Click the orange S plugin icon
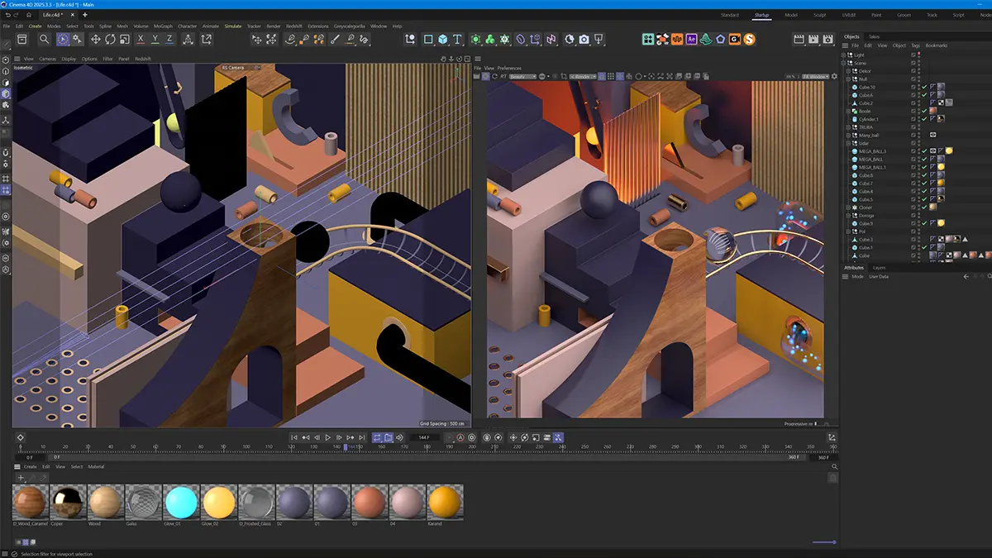This screenshot has width=992, height=558. (x=749, y=39)
